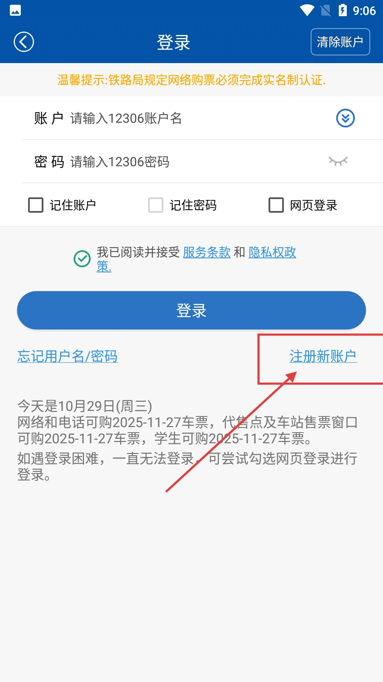Click the 清除账户 button

coord(340,42)
